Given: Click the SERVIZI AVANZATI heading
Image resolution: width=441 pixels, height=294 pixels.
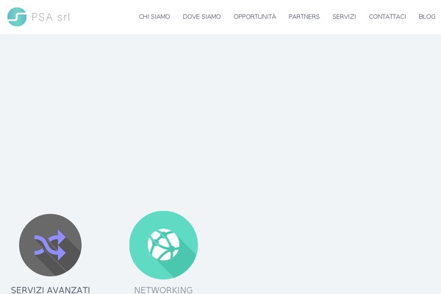Looking at the screenshot, I should pos(50,290).
